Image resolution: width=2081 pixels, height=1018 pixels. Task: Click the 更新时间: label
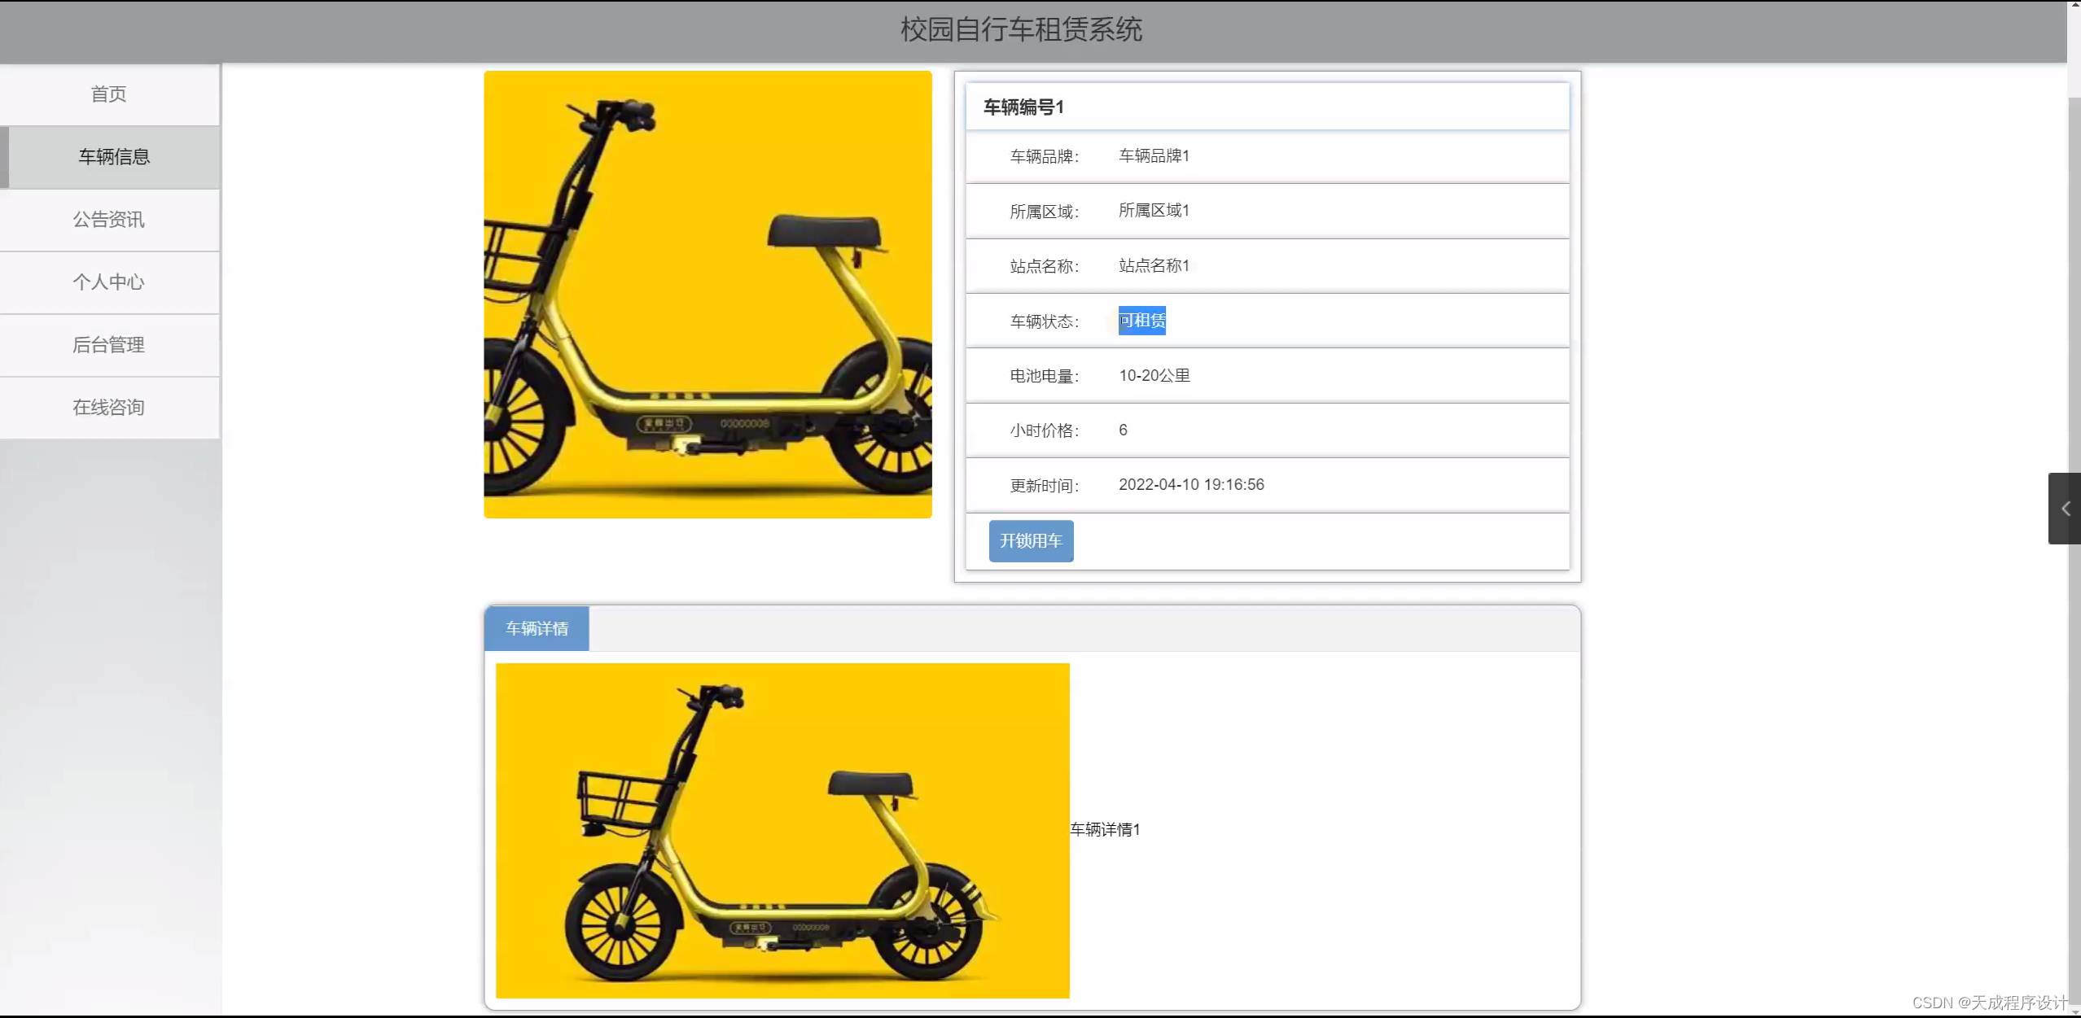[x=1045, y=486]
